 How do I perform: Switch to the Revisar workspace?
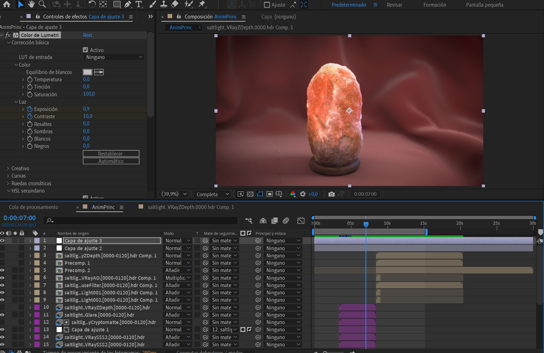coord(394,5)
